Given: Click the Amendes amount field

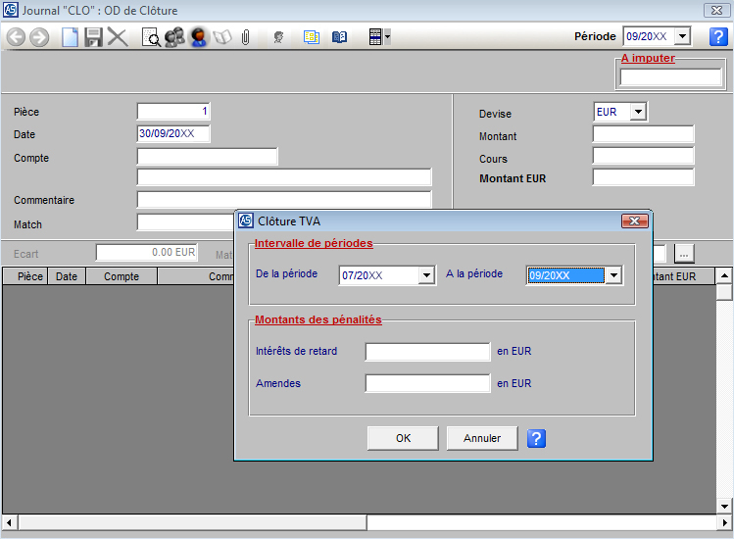Looking at the screenshot, I should point(427,383).
